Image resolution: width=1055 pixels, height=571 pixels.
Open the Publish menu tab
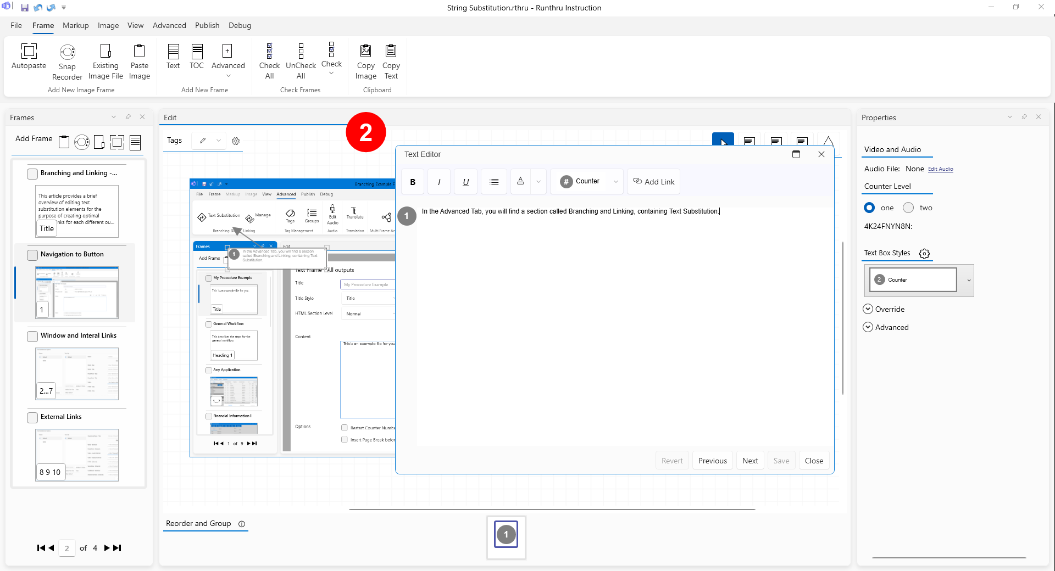click(207, 25)
